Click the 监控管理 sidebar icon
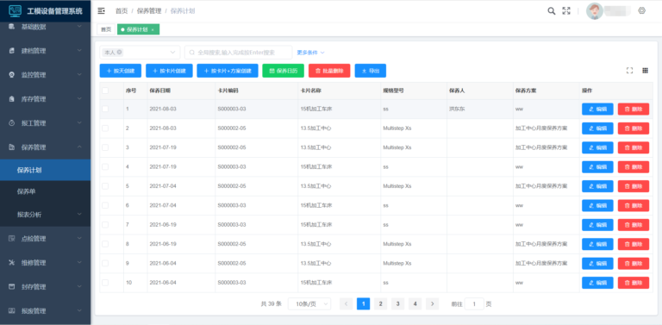The width and height of the screenshot is (662, 325). click(x=12, y=75)
